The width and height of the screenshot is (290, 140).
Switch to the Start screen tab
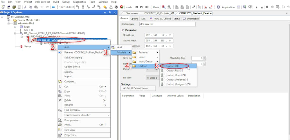(132, 13)
